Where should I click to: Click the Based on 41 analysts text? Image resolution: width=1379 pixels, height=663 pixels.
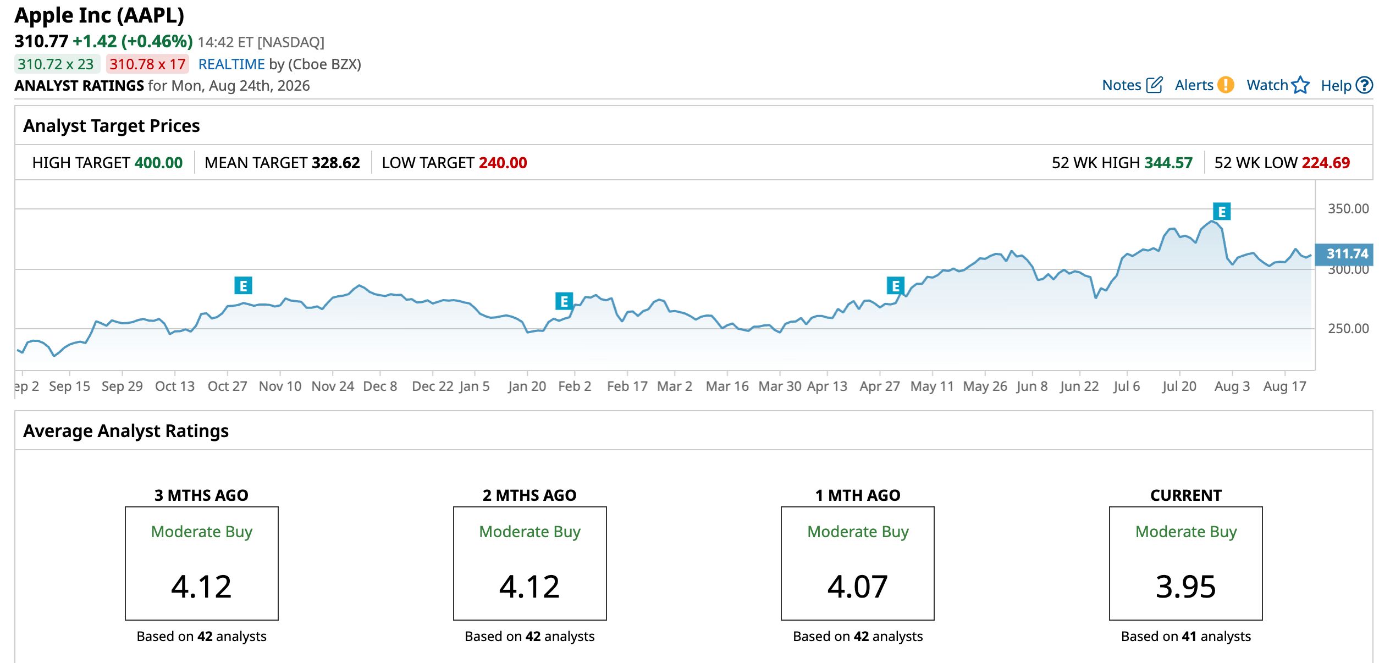(1186, 637)
